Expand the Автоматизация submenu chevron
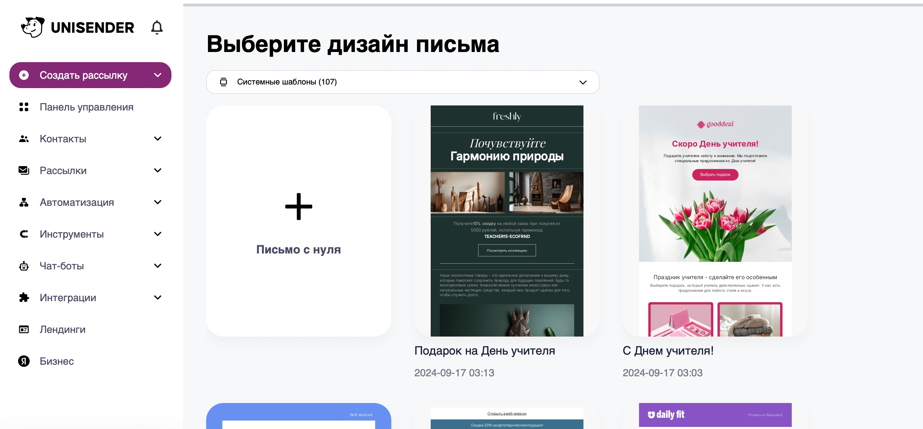The height and width of the screenshot is (429, 923). pyautogui.click(x=158, y=202)
